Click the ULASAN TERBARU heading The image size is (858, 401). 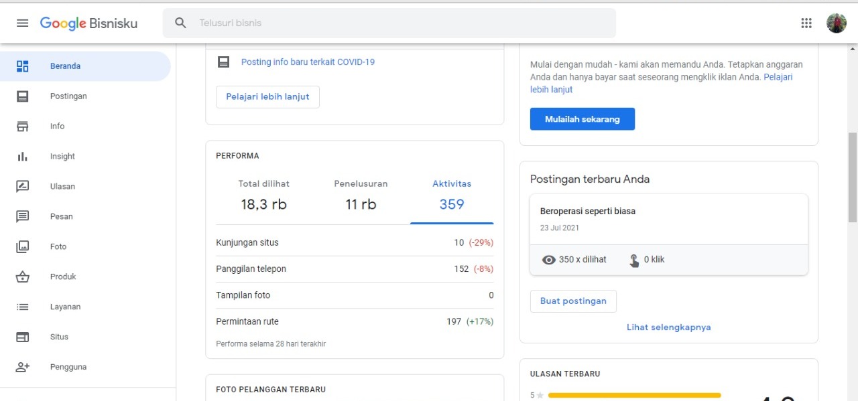coord(565,374)
